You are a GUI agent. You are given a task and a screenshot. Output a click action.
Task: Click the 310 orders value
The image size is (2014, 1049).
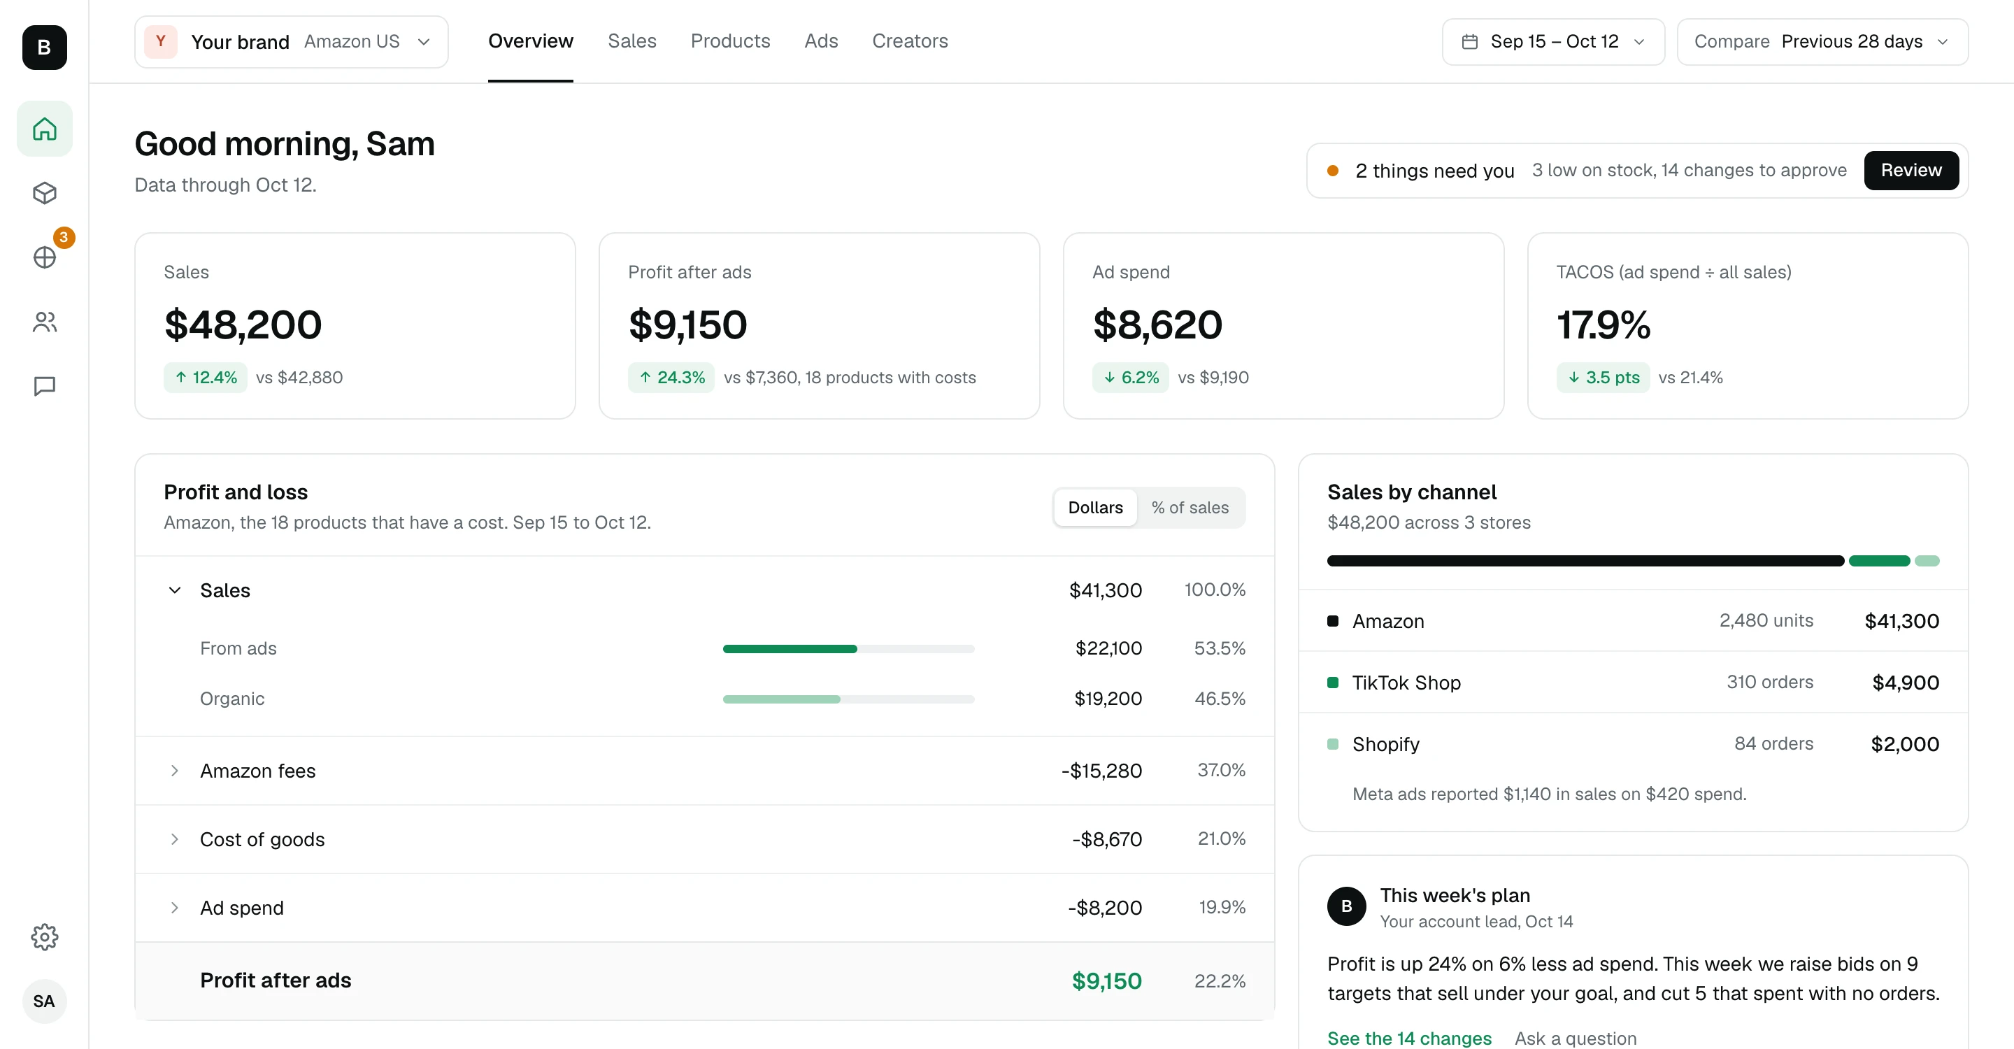point(1769,683)
